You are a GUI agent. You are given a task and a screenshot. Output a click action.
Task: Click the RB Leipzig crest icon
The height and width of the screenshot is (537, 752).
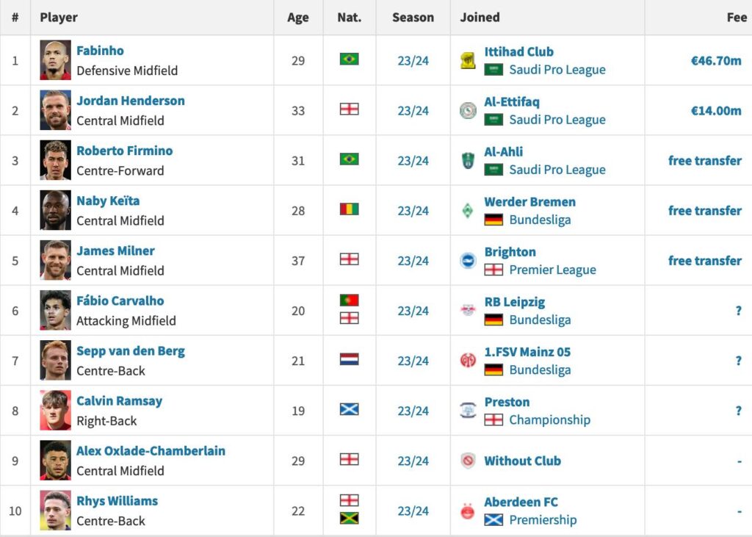[x=468, y=311]
